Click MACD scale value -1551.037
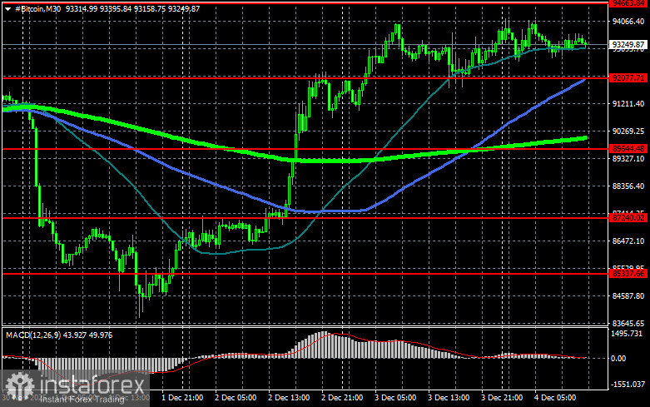Image resolution: width=650 pixels, height=407 pixels. [628, 385]
